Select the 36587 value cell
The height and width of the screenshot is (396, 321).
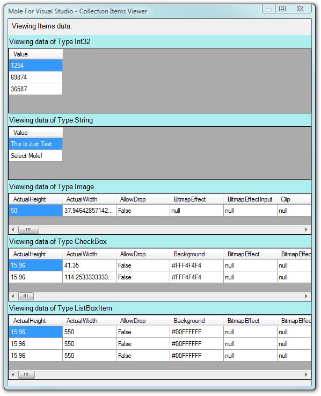[x=35, y=89]
